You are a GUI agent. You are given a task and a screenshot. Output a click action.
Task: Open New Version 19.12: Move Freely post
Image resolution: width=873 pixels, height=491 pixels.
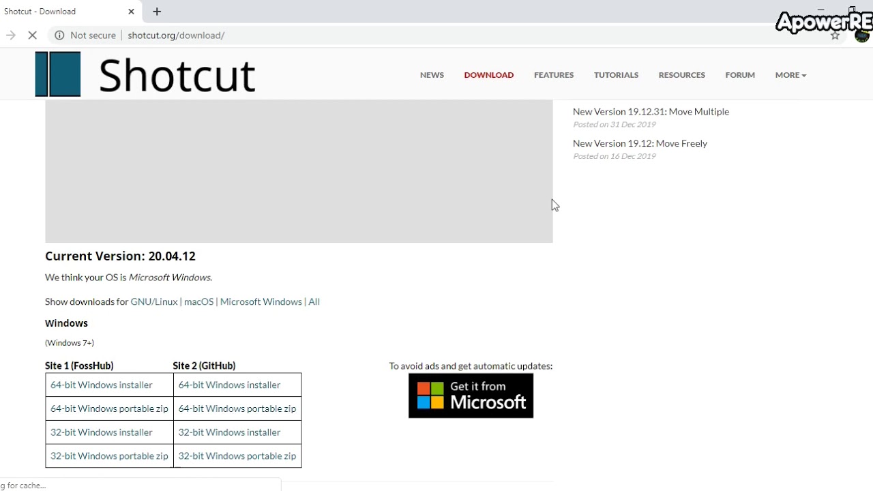640,143
